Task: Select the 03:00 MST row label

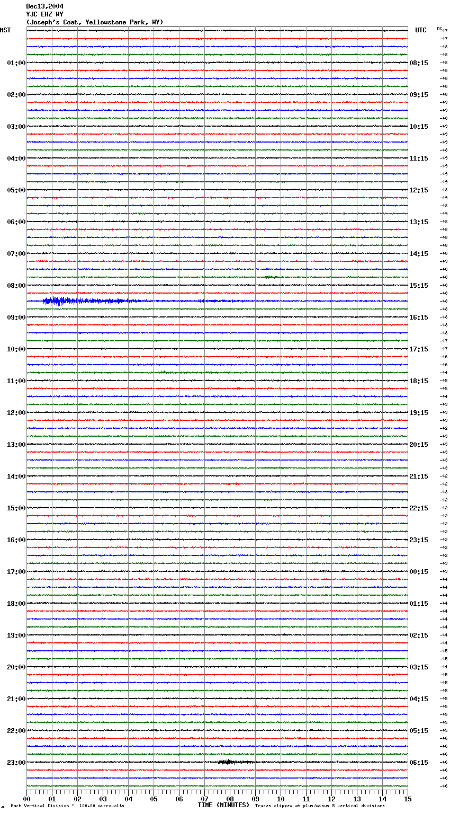Action: 16,127
